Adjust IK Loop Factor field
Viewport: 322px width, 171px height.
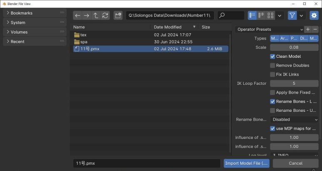point(294,84)
